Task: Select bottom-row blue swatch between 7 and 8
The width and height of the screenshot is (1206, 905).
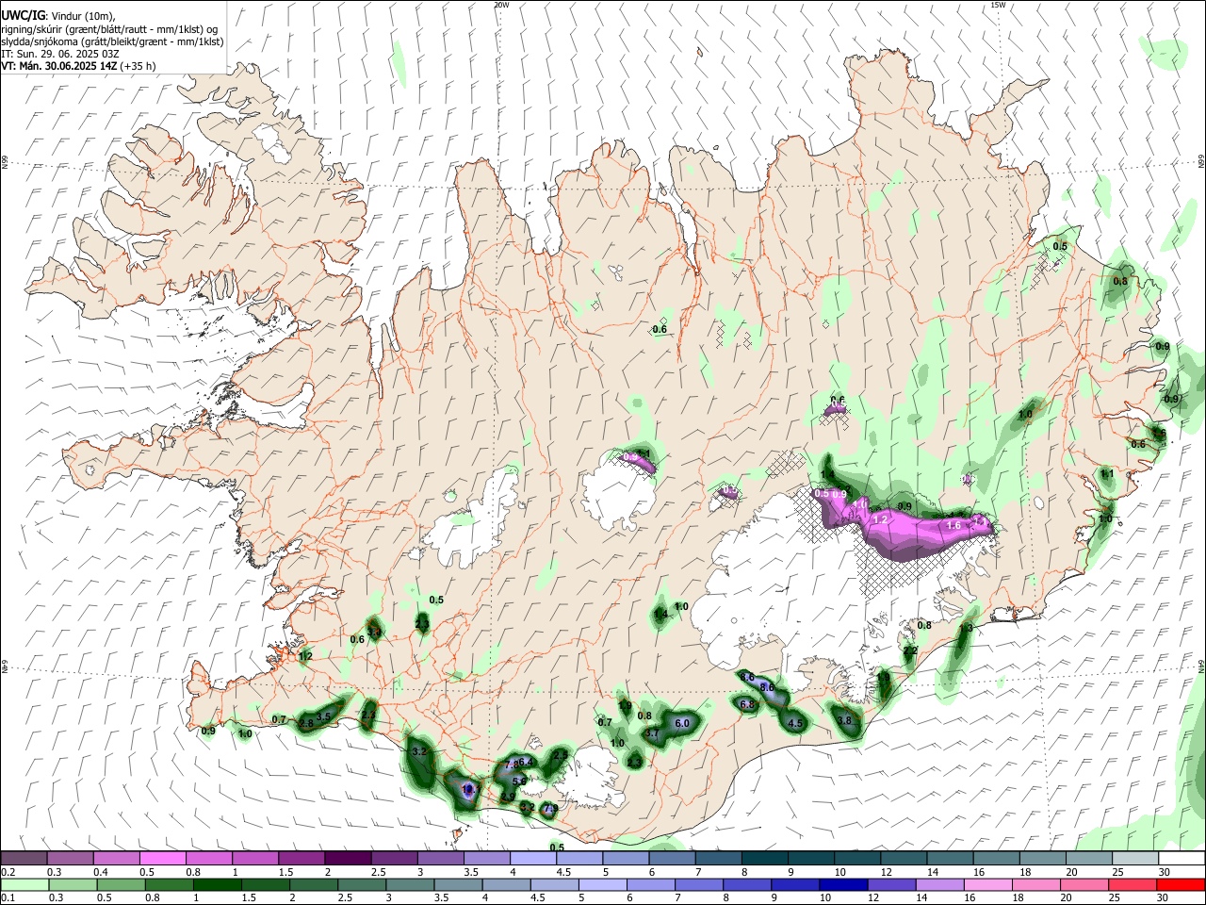Action: (x=699, y=884)
